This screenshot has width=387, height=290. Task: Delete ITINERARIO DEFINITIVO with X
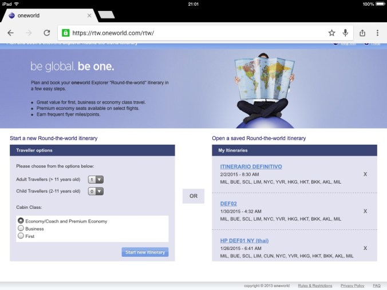[365, 174]
